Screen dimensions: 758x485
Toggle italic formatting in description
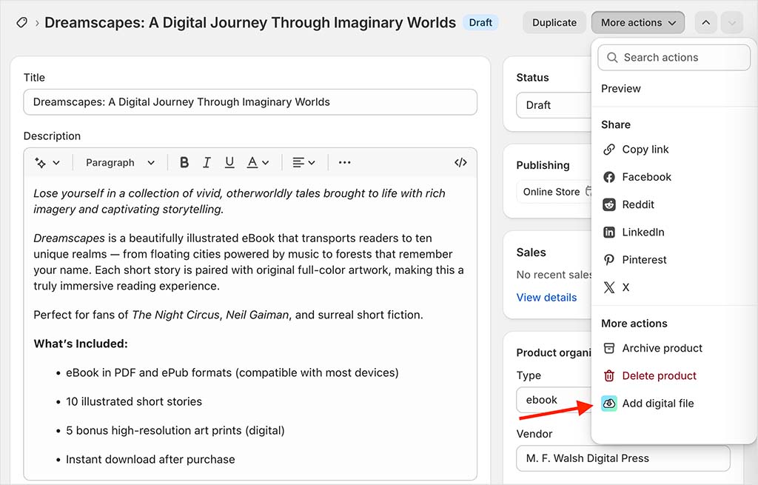click(207, 162)
